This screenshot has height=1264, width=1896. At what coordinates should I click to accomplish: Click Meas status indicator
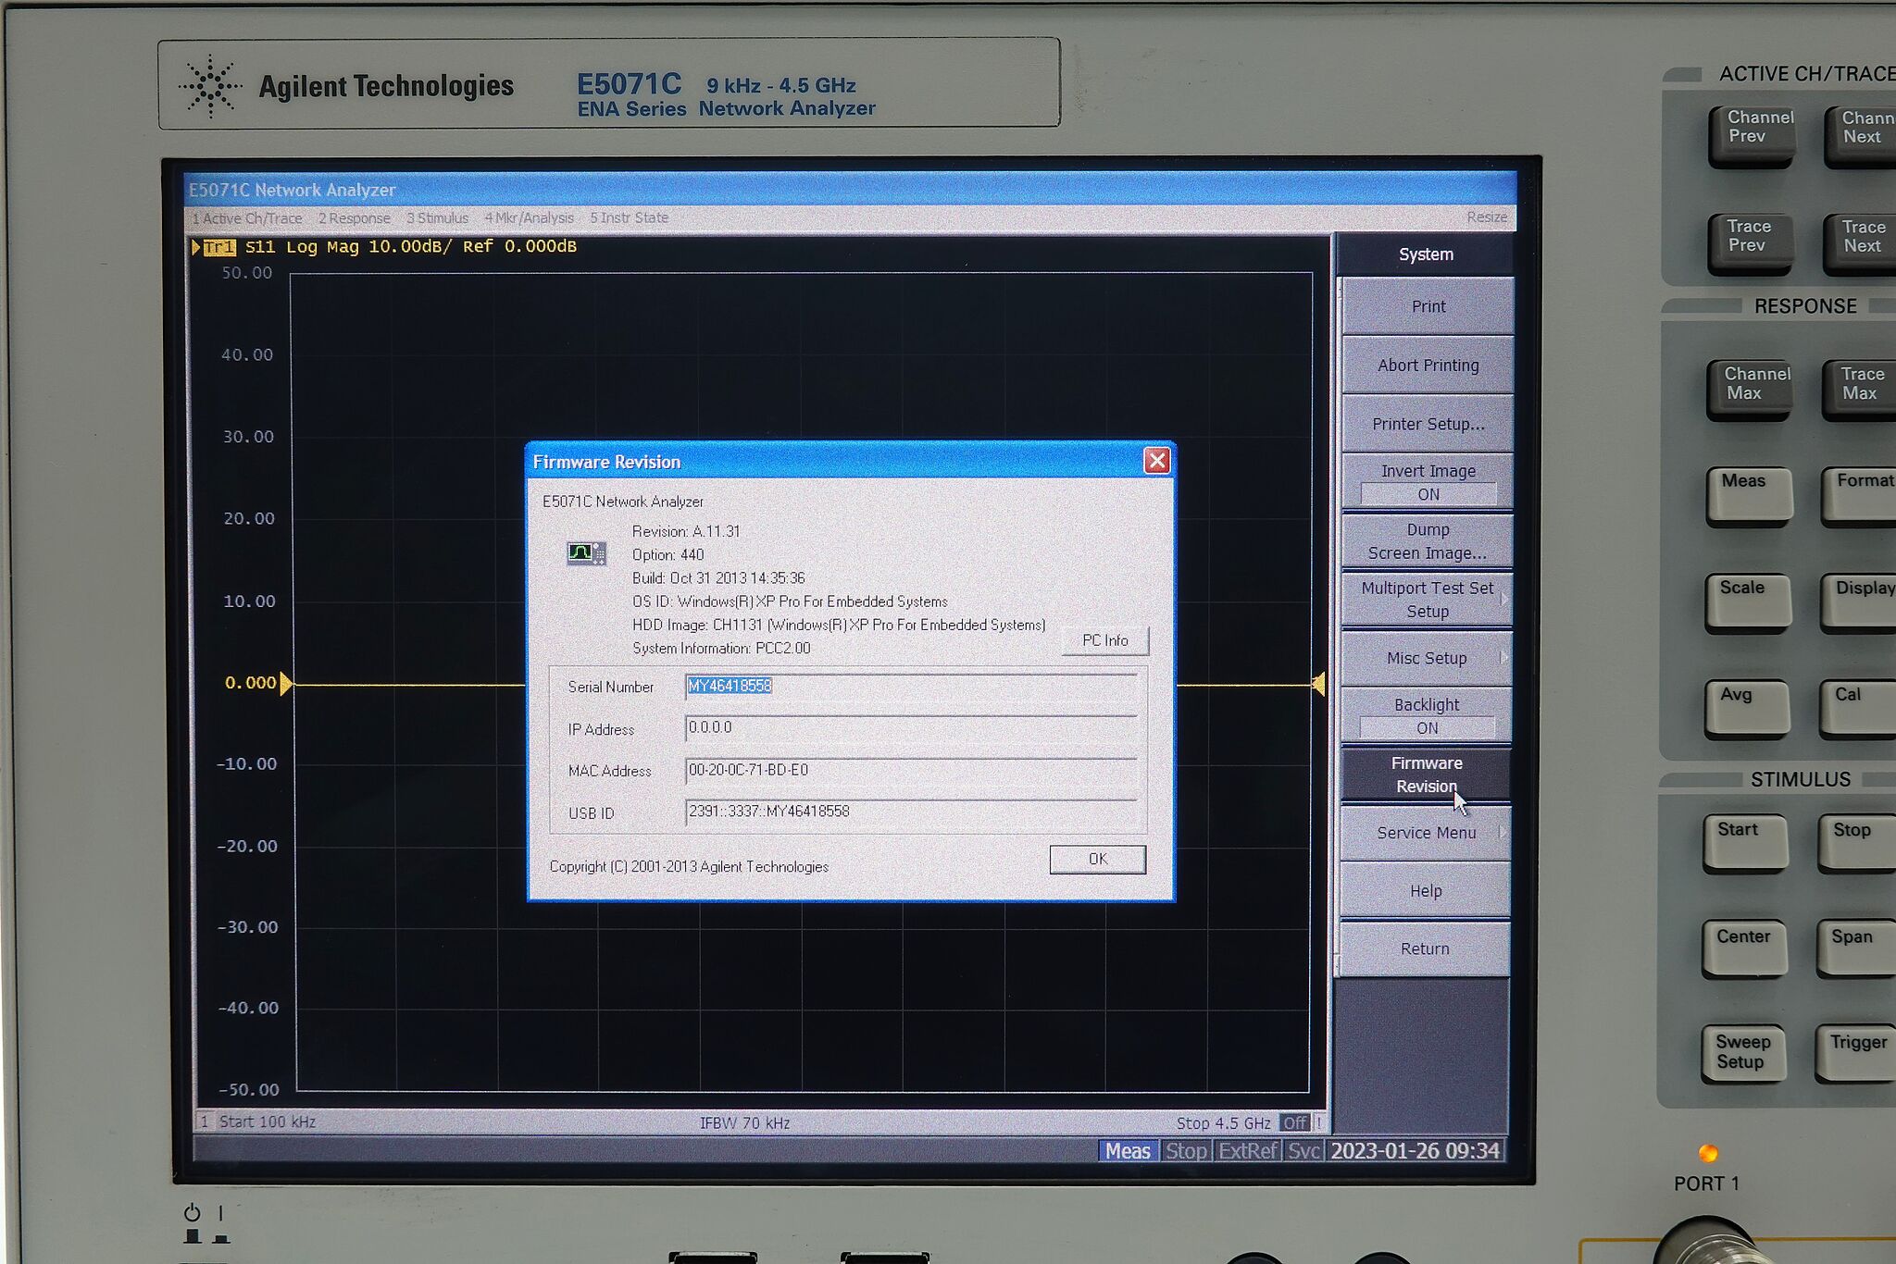1128,1151
